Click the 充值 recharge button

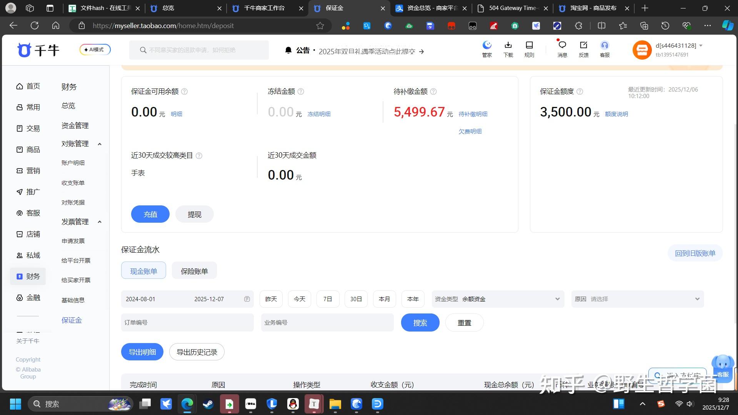pos(150,214)
